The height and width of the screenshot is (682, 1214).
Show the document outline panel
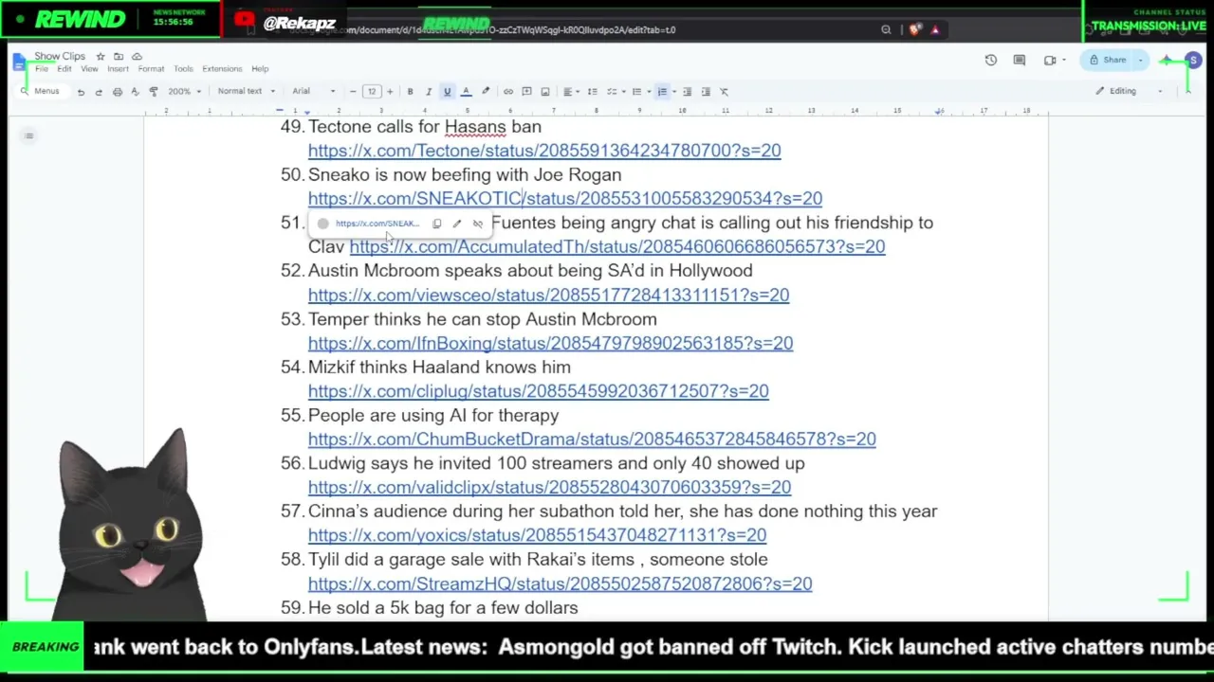tap(29, 136)
